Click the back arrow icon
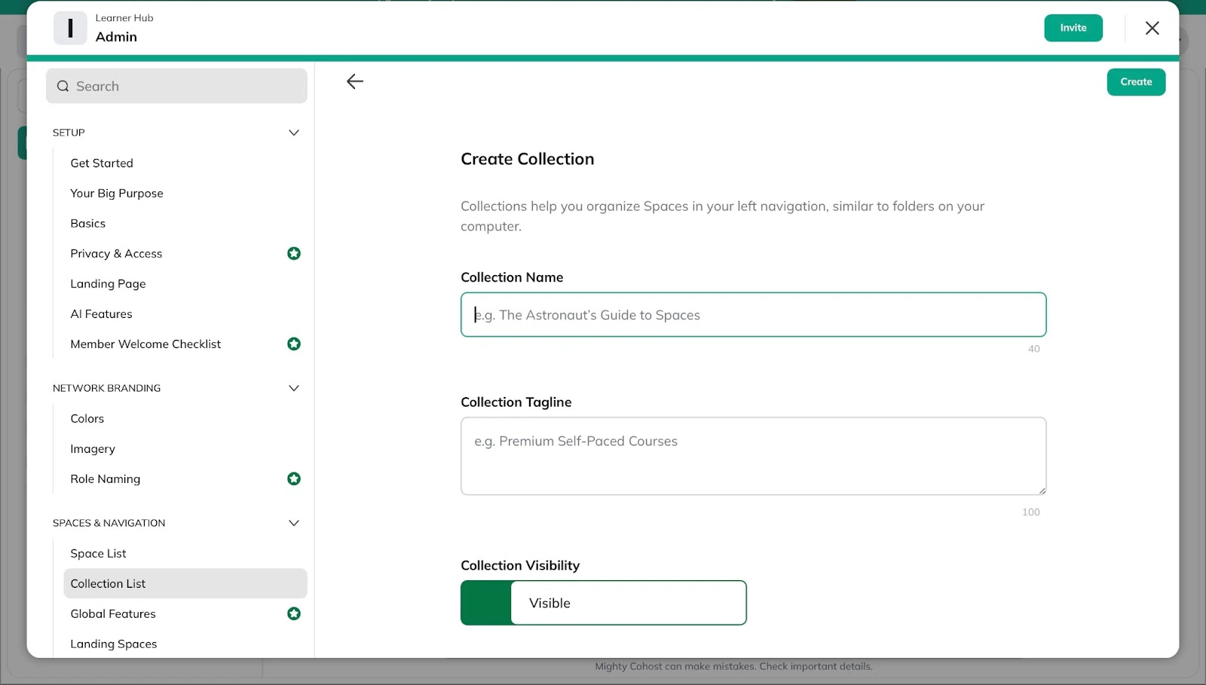1206x685 pixels. [x=355, y=81]
